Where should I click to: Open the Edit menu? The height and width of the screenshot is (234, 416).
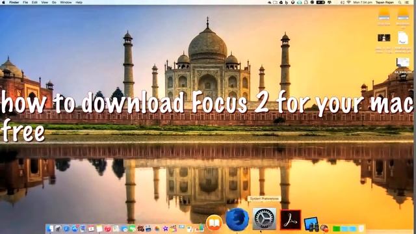pos(34,2)
